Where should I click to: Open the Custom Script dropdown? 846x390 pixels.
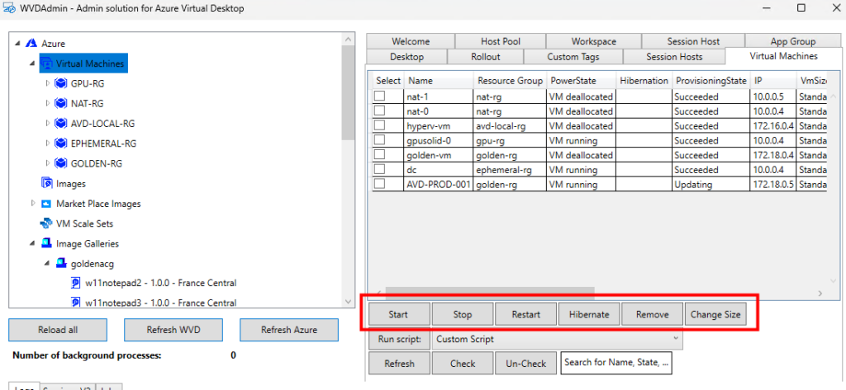coord(556,339)
